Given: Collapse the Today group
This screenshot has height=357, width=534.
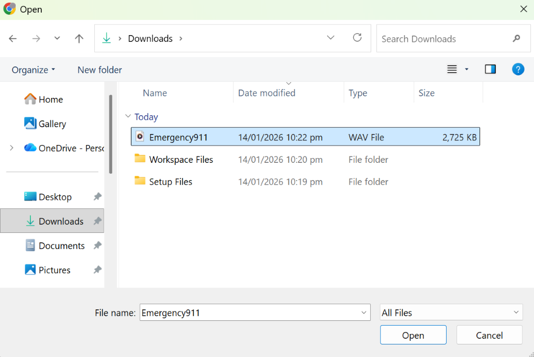Looking at the screenshot, I should 128,117.
